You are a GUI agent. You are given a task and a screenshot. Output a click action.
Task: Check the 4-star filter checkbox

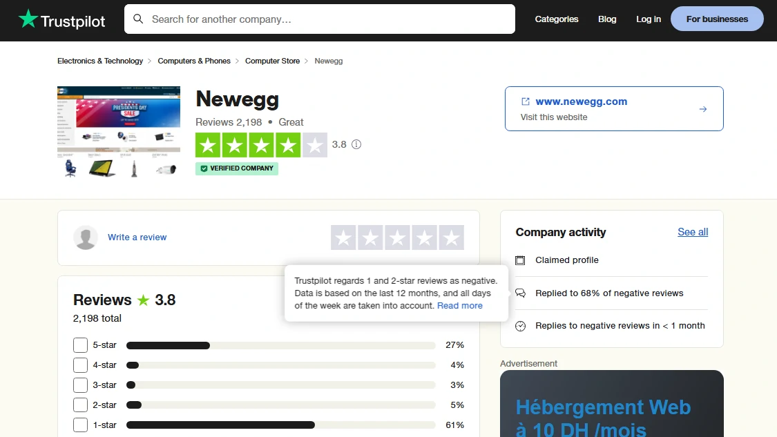pos(80,365)
